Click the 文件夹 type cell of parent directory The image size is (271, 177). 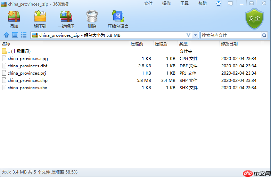pos(186,51)
